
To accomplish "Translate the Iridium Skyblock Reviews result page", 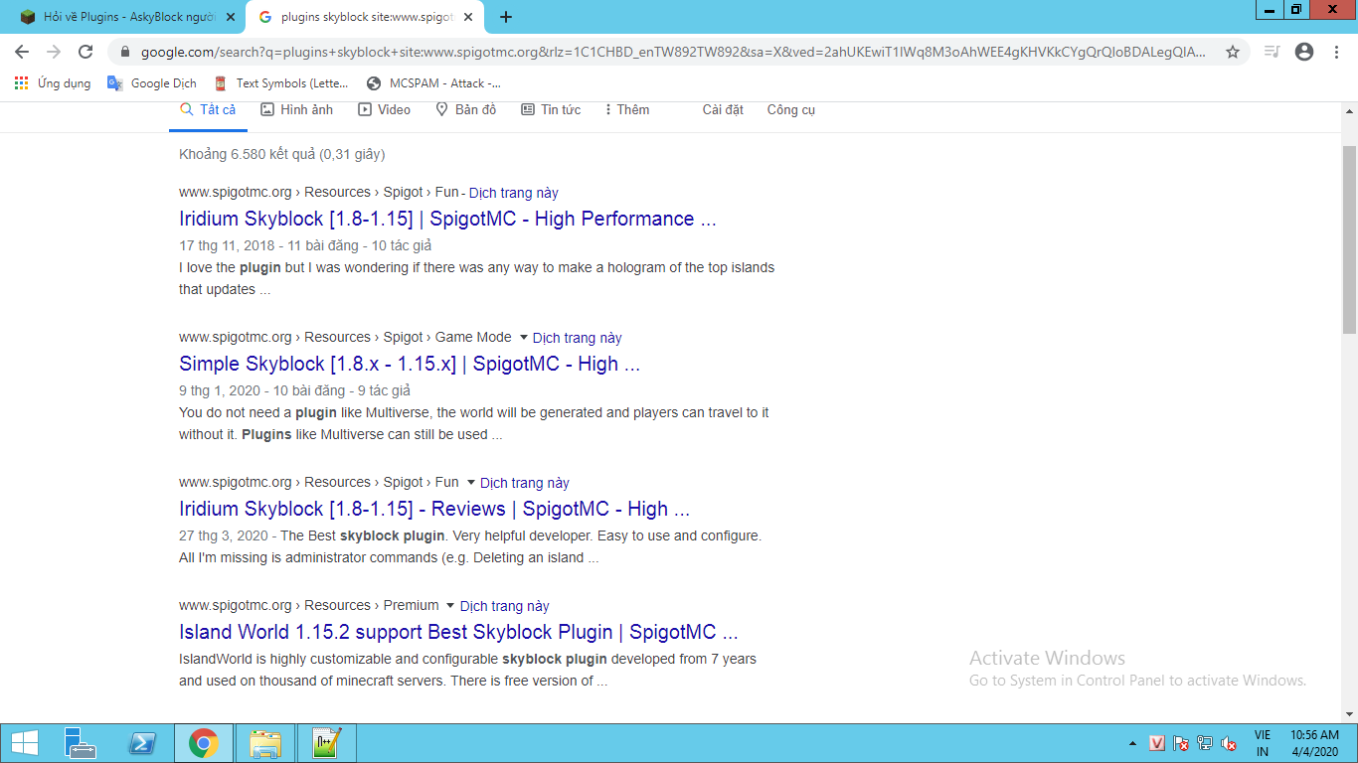I will 525,483.
